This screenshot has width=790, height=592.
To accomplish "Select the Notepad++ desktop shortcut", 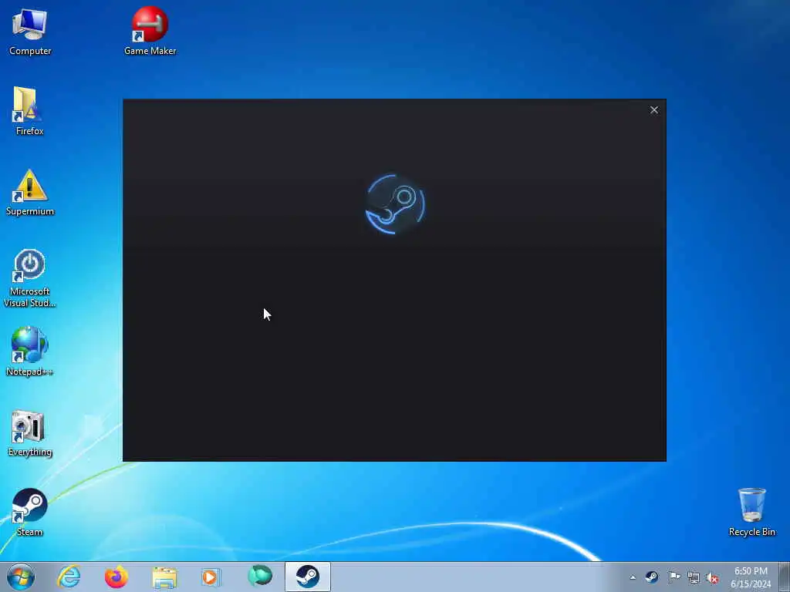I will point(30,351).
